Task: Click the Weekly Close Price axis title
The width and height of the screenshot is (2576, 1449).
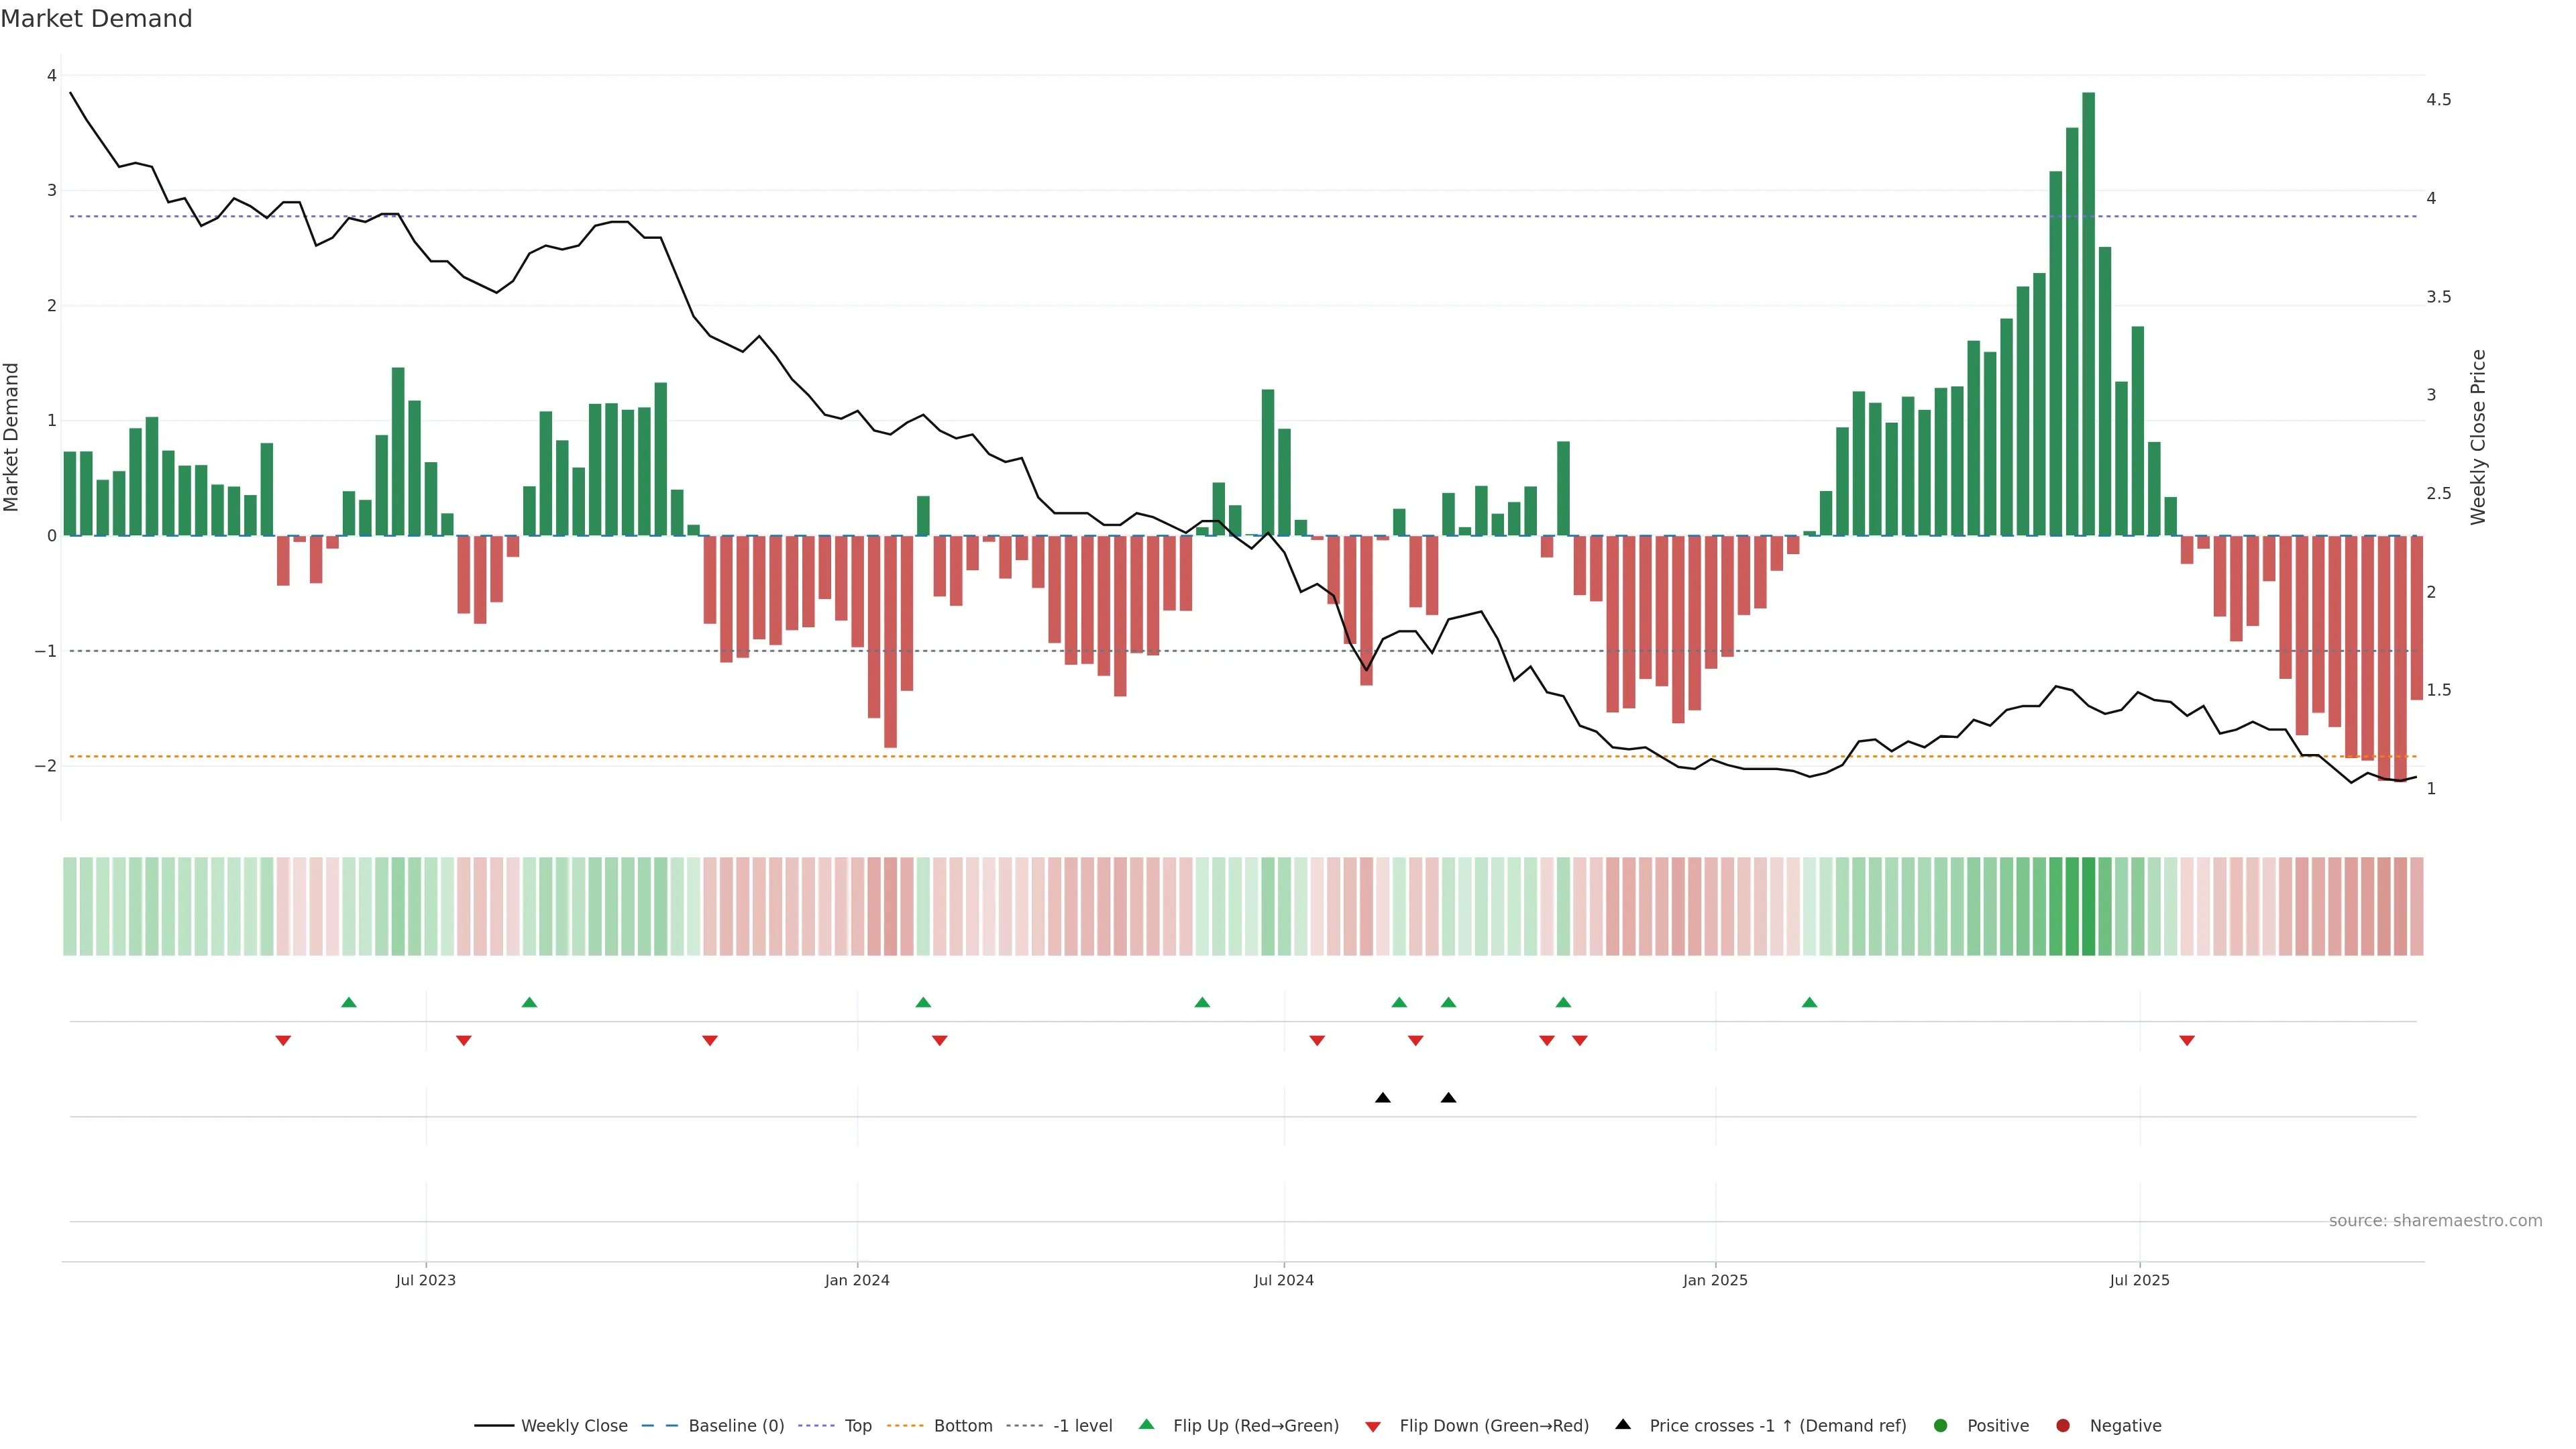Action: pos(2478,437)
